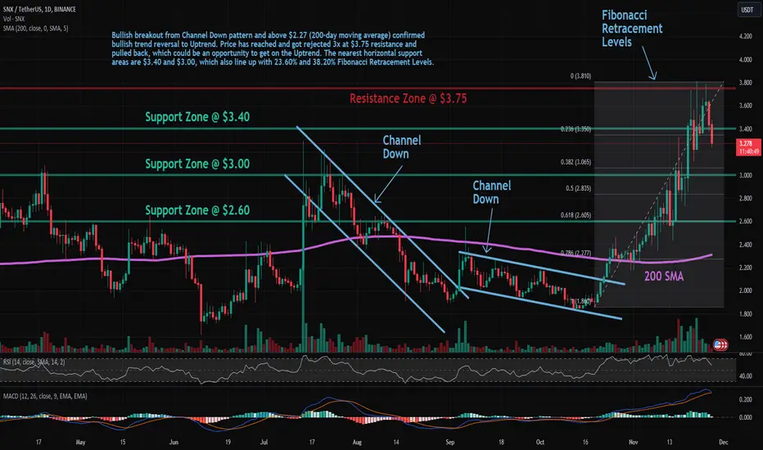
Task: Click the 0.618 (2.605) Fibonacci level label
Action: tap(576, 215)
